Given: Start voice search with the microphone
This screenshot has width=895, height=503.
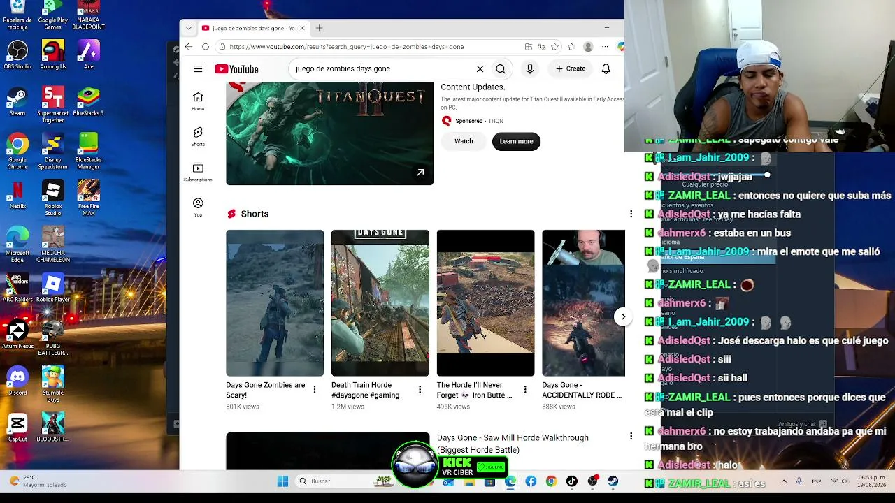Looking at the screenshot, I should (x=530, y=68).
